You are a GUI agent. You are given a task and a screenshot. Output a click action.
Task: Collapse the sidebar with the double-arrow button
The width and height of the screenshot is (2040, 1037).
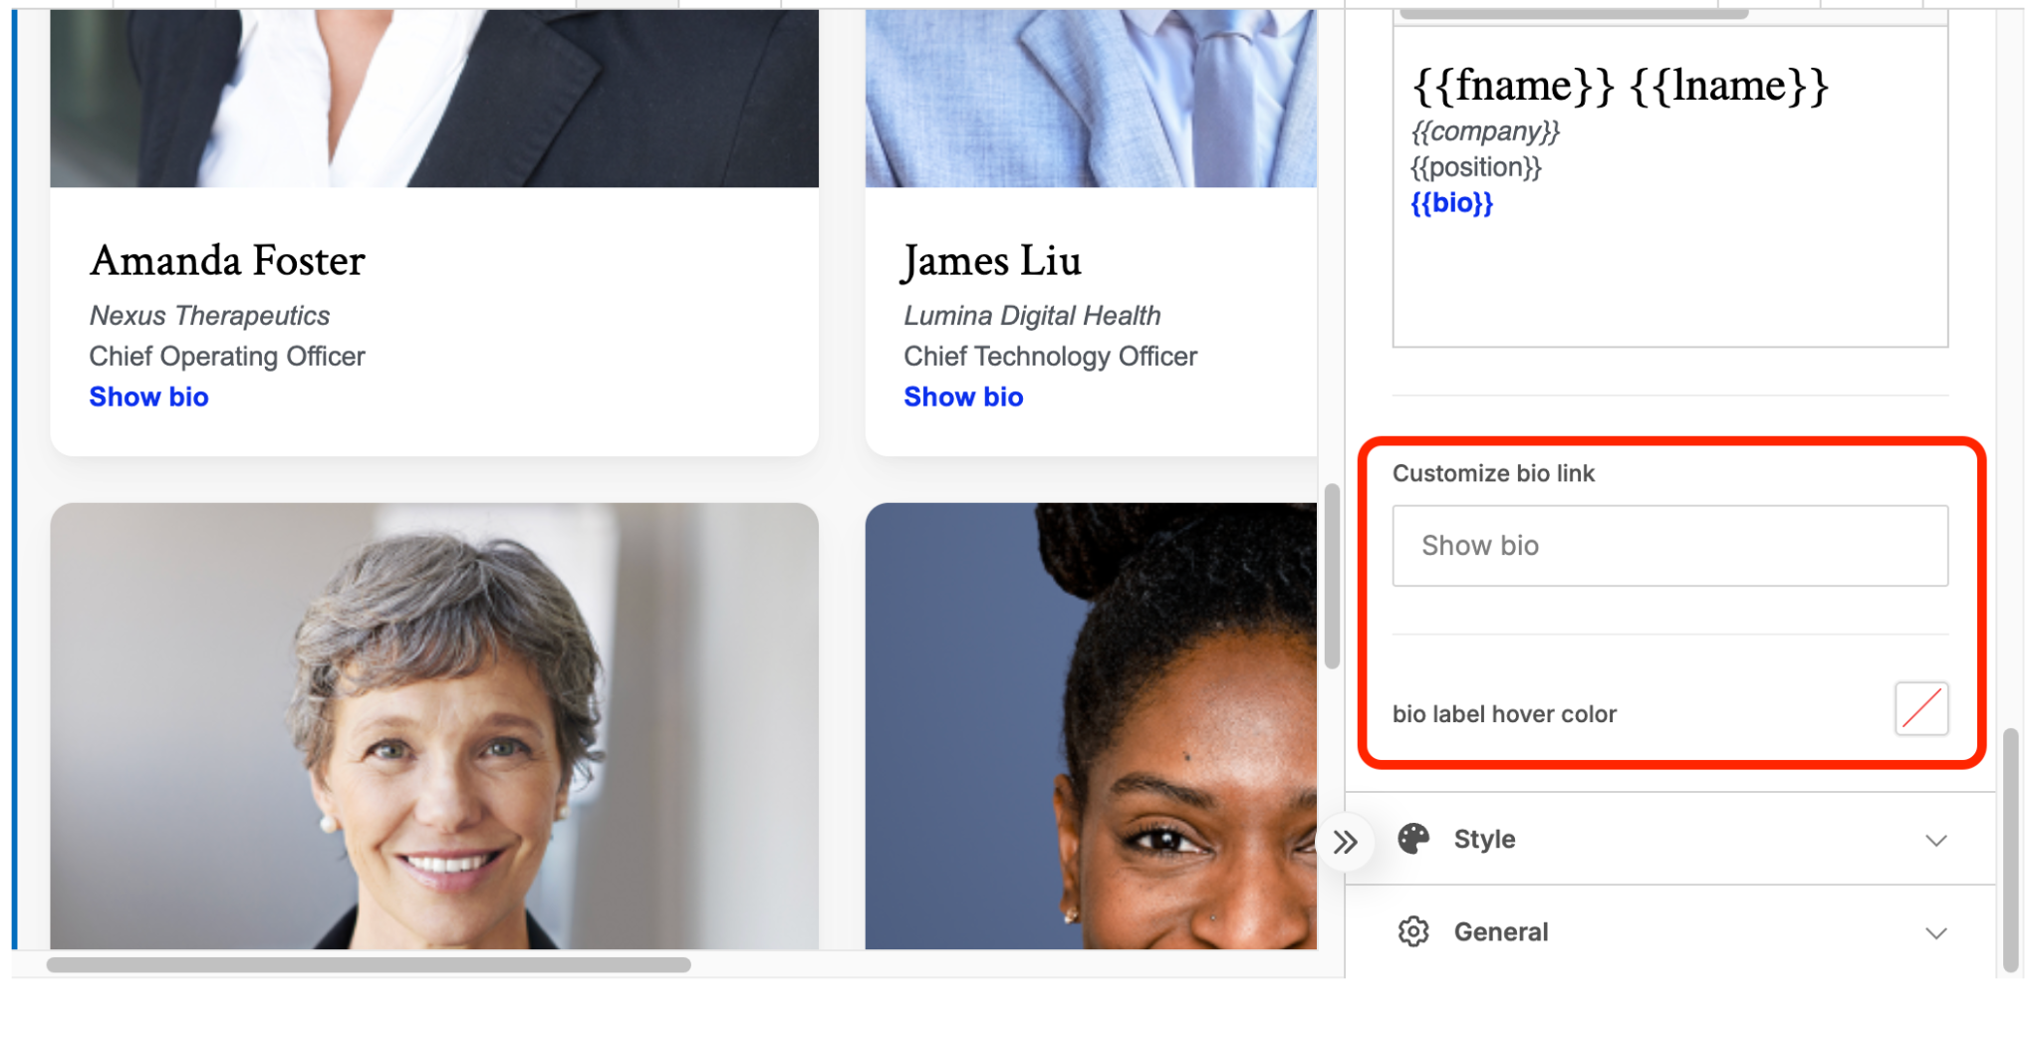tap(1346, 843)
